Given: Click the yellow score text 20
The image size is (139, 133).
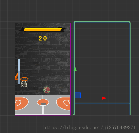Looking at the screenshot, I should (x=43, y=38).
